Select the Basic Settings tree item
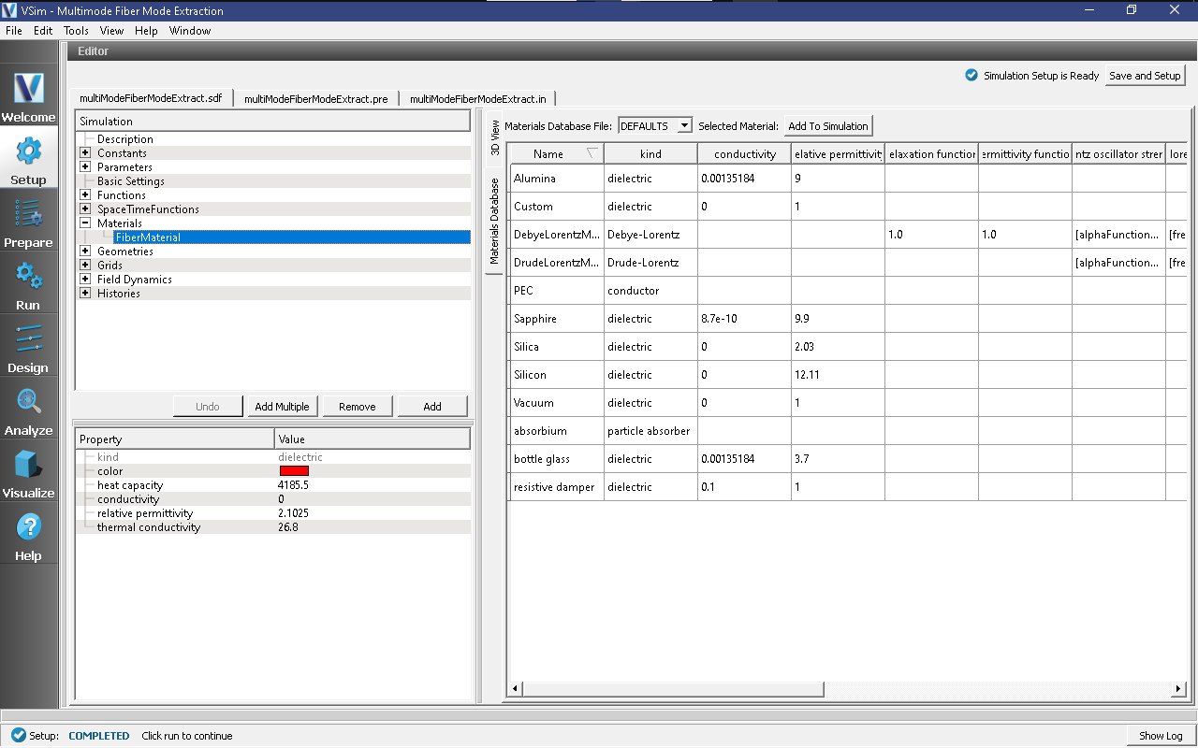 coord(130,181)
